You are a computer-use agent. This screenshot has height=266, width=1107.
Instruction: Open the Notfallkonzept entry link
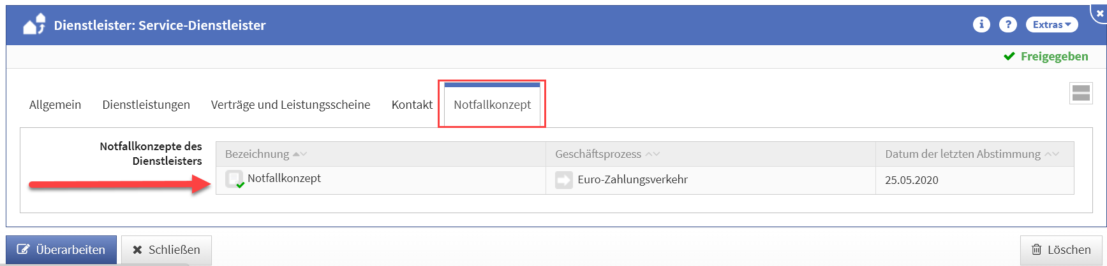pyautogui.click(x=284, y=178)
